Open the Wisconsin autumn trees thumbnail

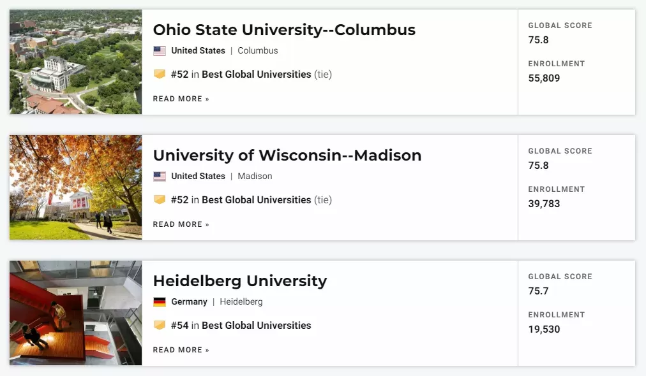pyautogui.click(x=76, y=187)
